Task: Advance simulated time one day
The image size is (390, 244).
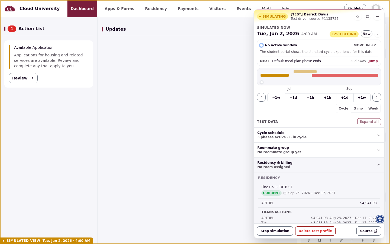Action: (345, 98)
